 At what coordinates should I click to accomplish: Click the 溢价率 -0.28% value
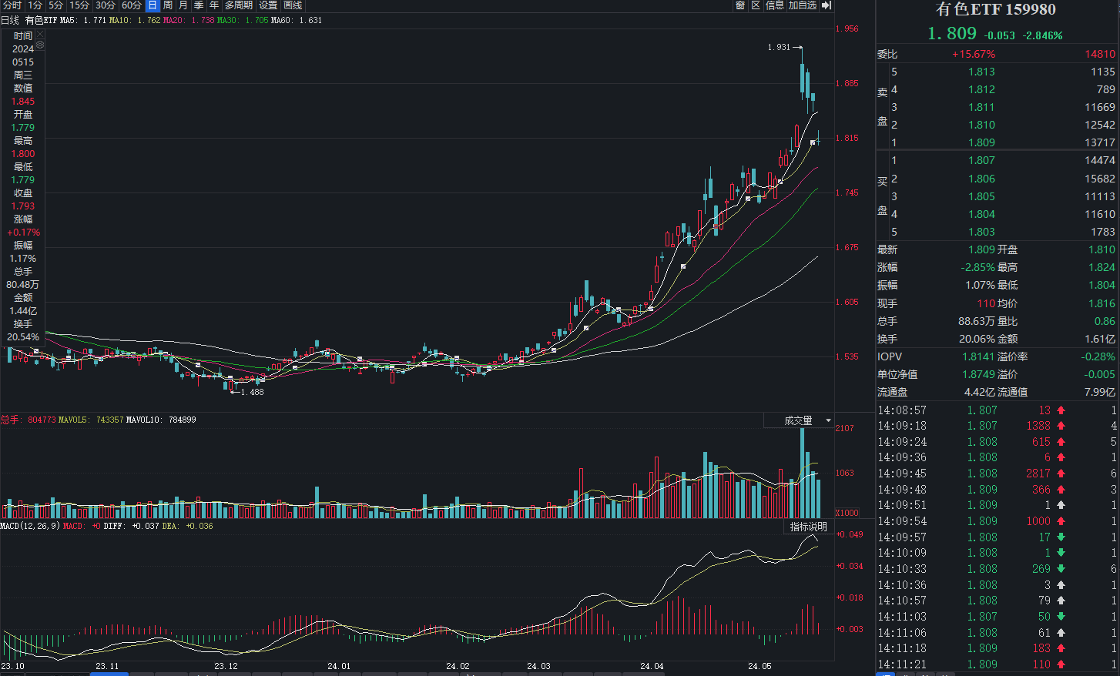point(1098,356)
